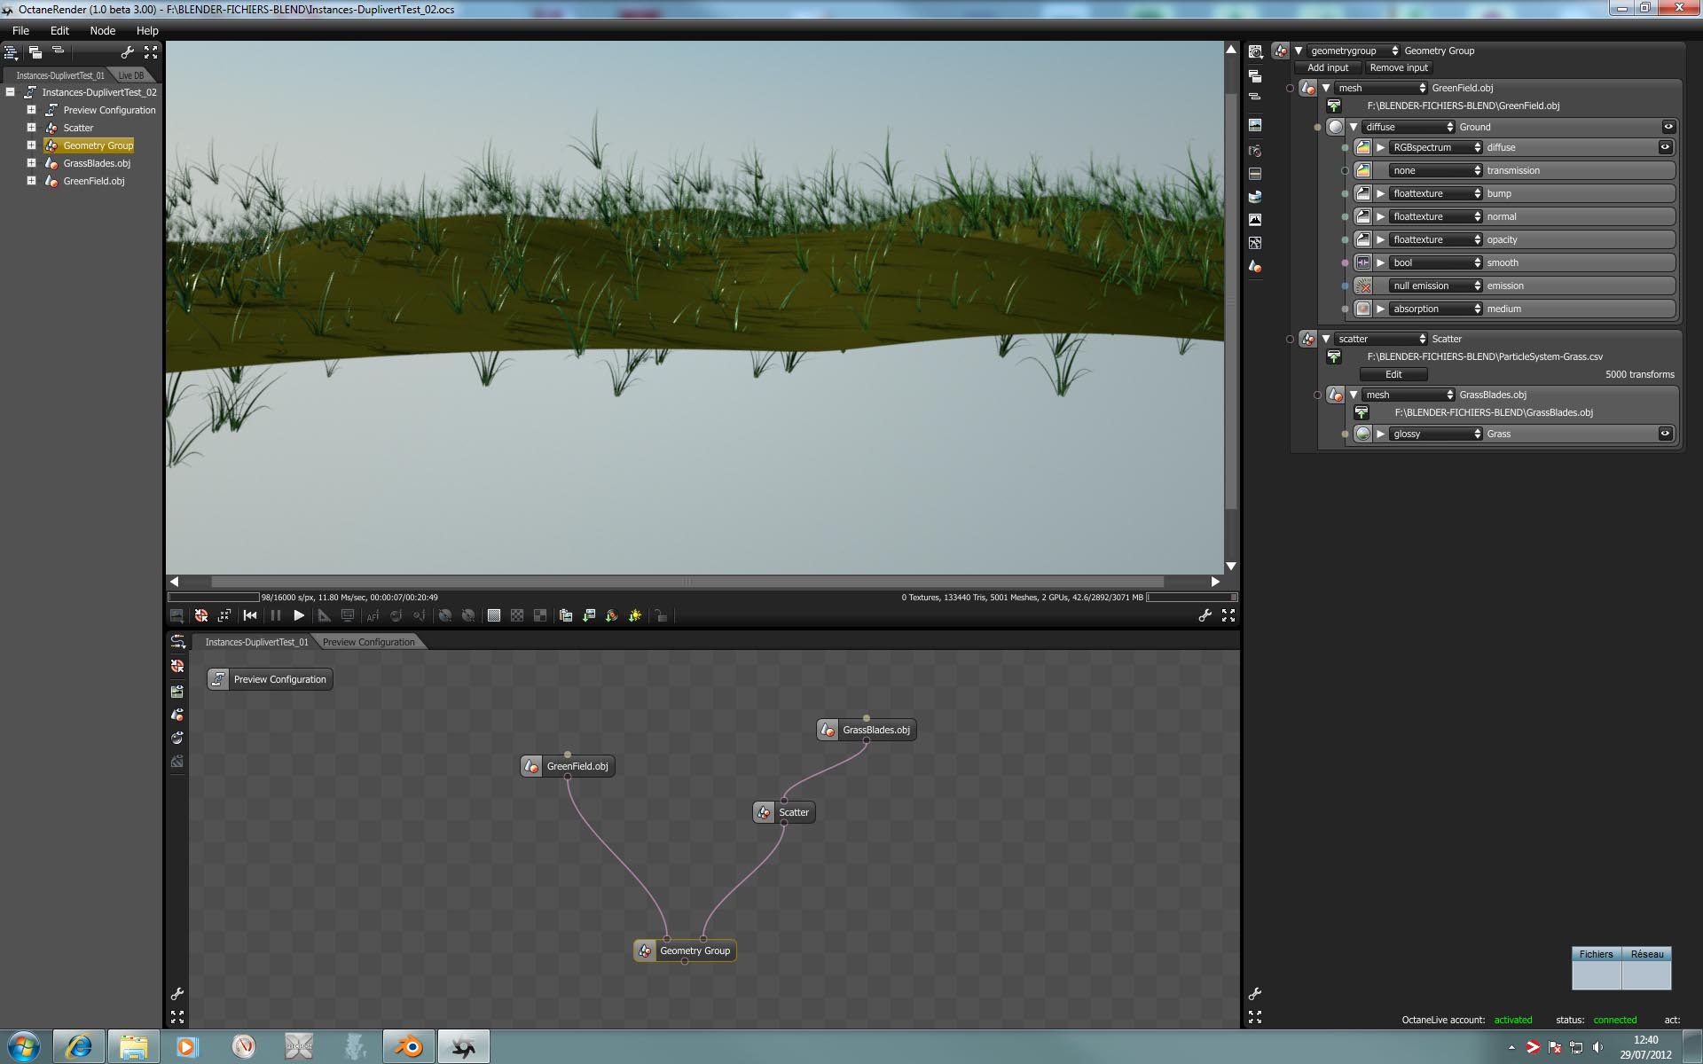Click the Edit button for scatter transforms
This screenshot has width=1703, height=1064.
click(x=1393, y=374)
